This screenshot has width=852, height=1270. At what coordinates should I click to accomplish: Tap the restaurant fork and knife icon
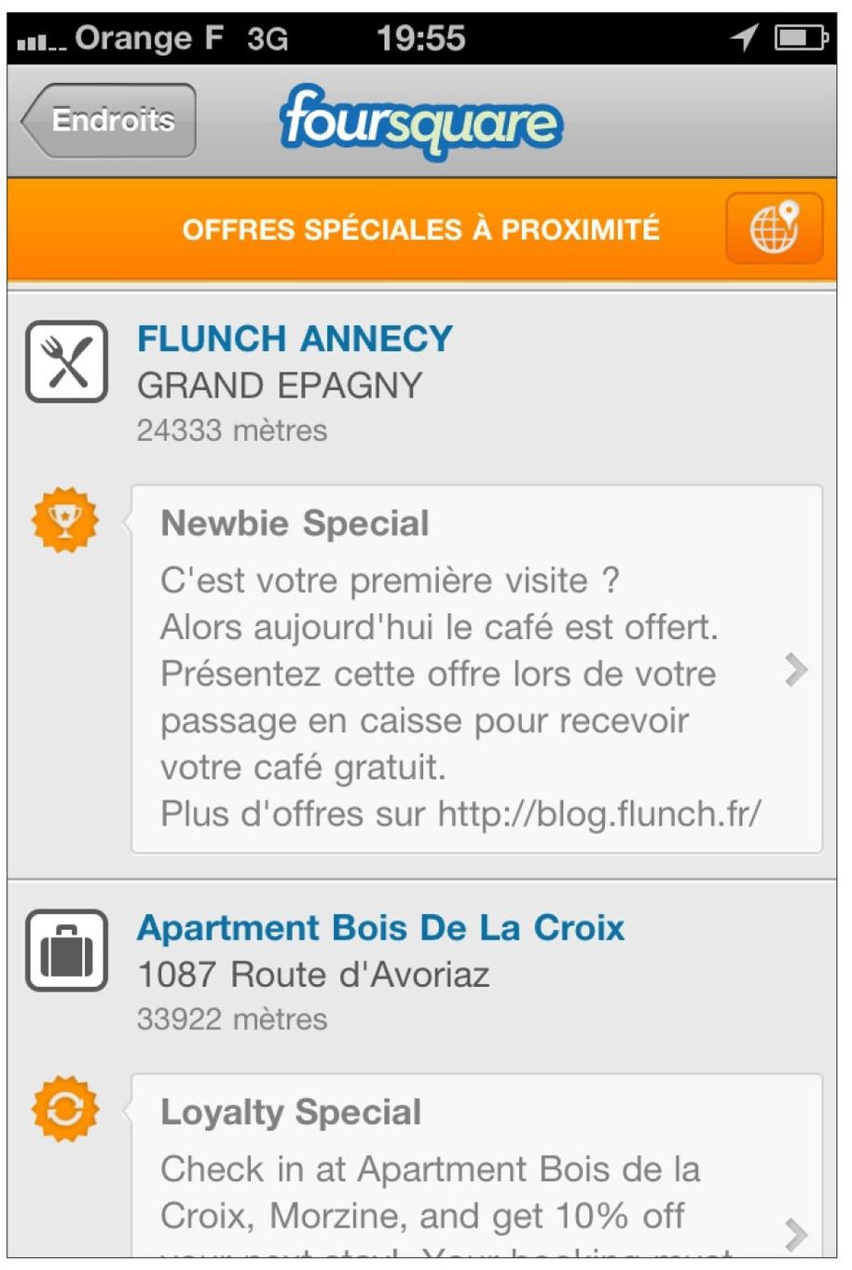click(x=67, y=362)
